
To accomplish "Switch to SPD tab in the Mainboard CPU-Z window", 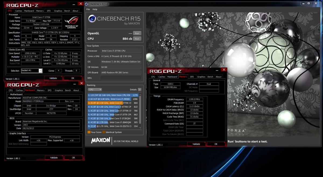I will click(x=50, y=90).
